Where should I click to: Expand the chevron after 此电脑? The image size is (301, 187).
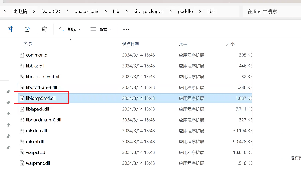[x=34, y=12]
